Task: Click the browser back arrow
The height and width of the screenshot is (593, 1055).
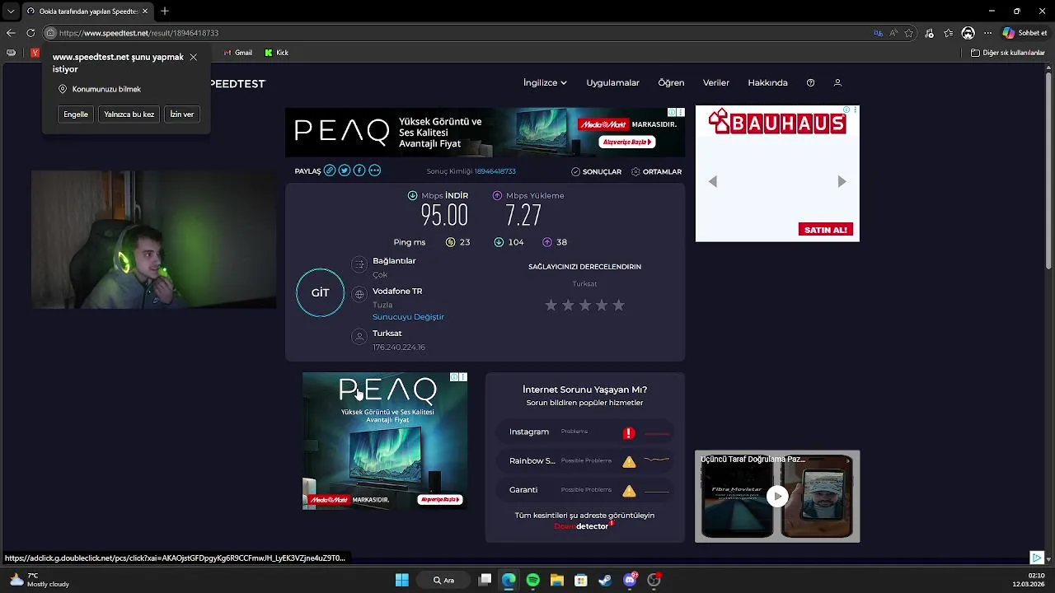Action: 11,33
